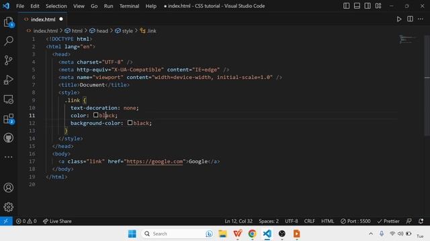Open the Search view in activity bar
Image resolution: width=430 pixels, height=241 pixels.
coord(9,41)
